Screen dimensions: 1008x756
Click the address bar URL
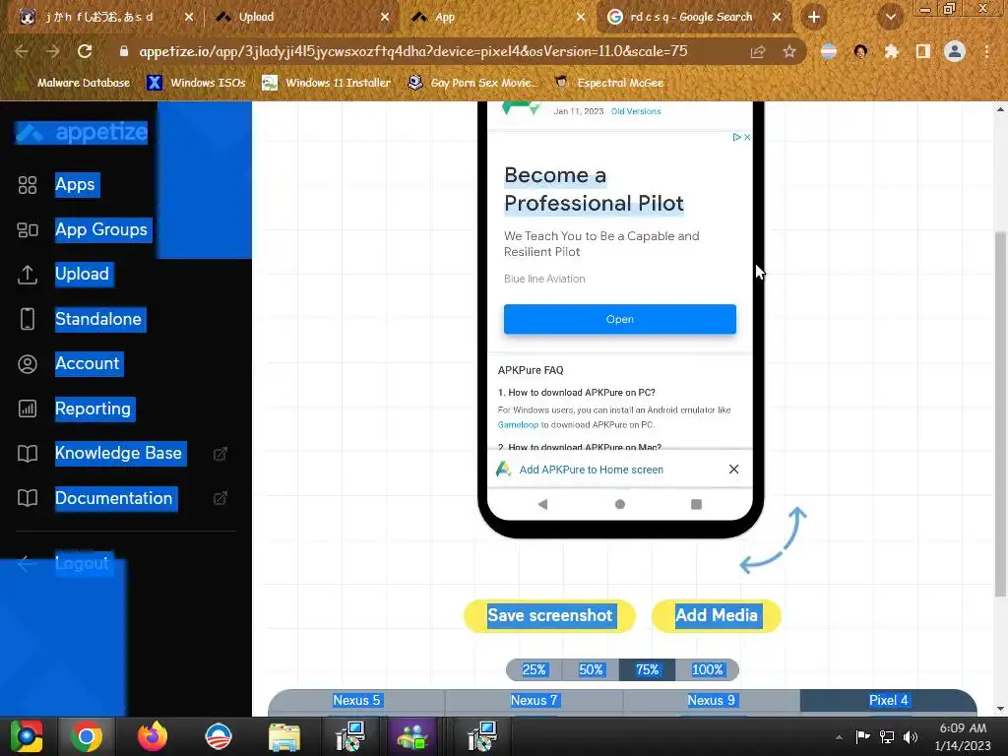tap(413, 51)
